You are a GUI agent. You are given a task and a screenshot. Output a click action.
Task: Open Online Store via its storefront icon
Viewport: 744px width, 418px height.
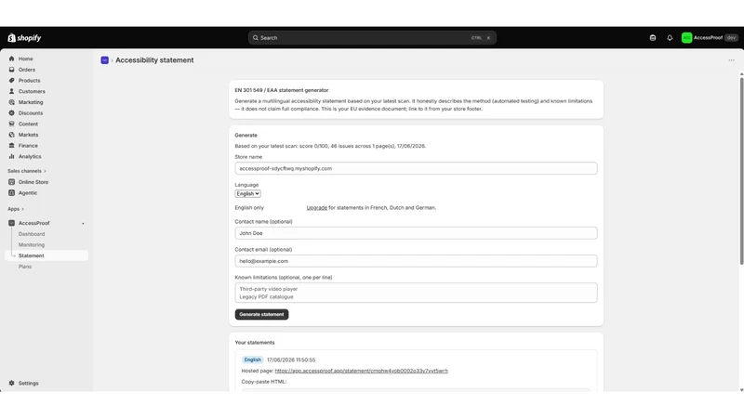(11, 182)
